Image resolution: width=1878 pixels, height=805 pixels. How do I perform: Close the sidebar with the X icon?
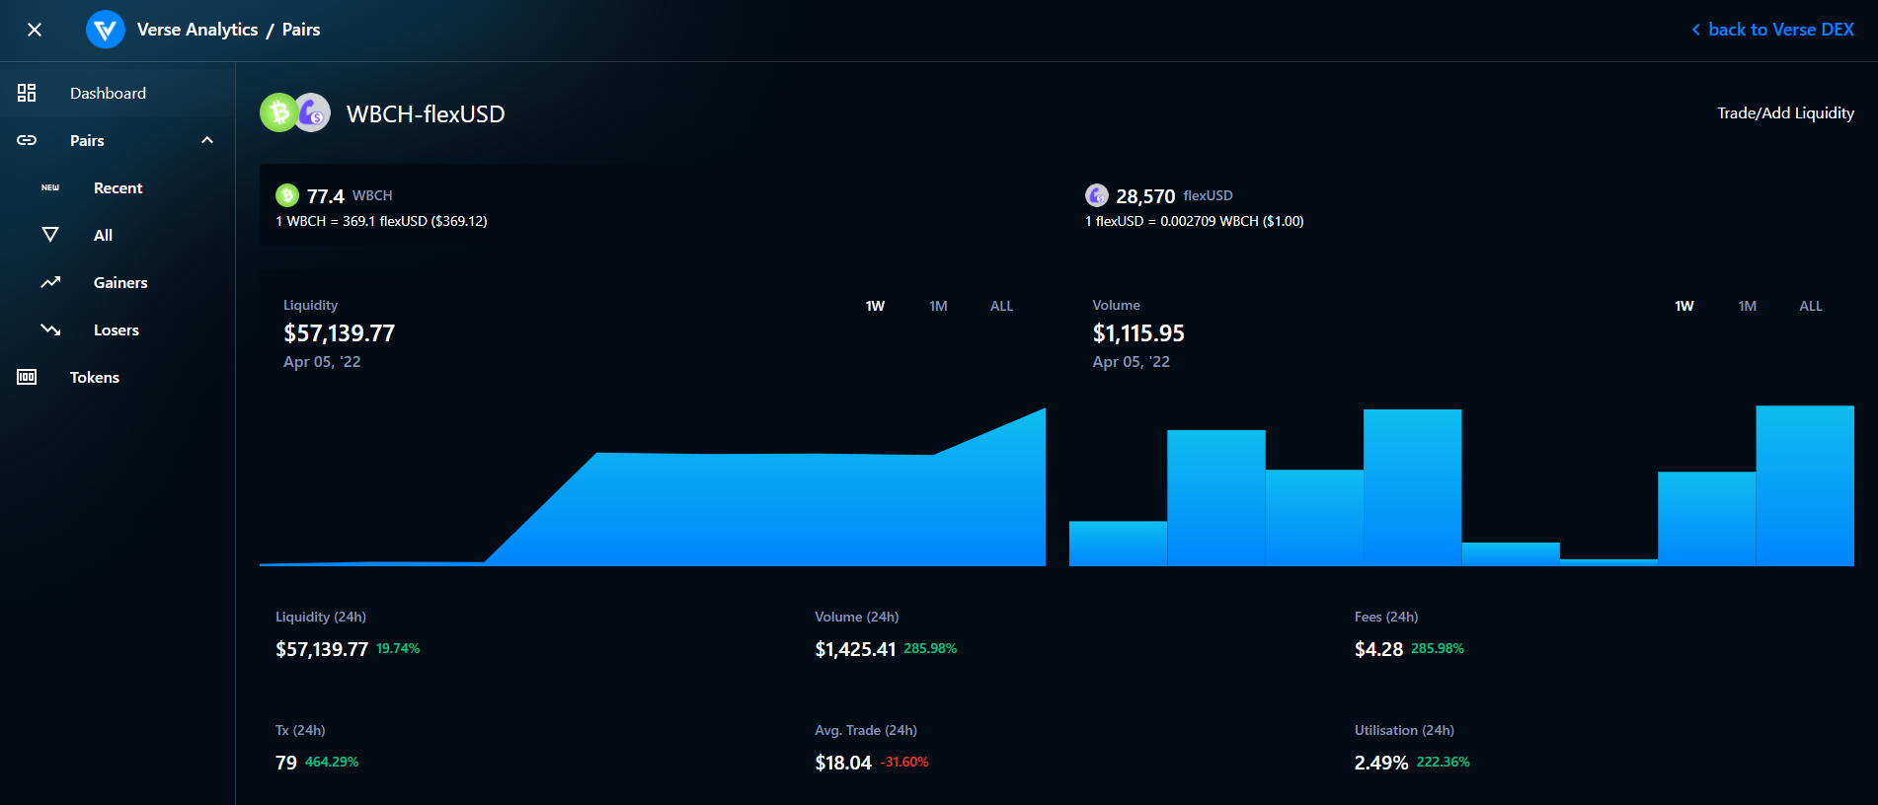(35, 30)
